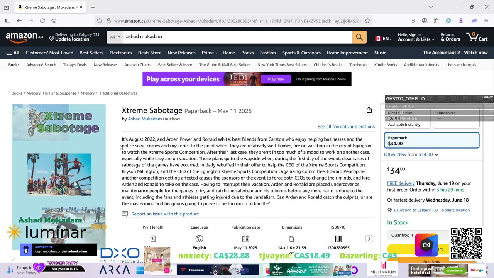Click the Firefox tab list icon at top-left
The width and height of the screenshot is (494, 278).
pyautogui.click(x=6, y=7)
